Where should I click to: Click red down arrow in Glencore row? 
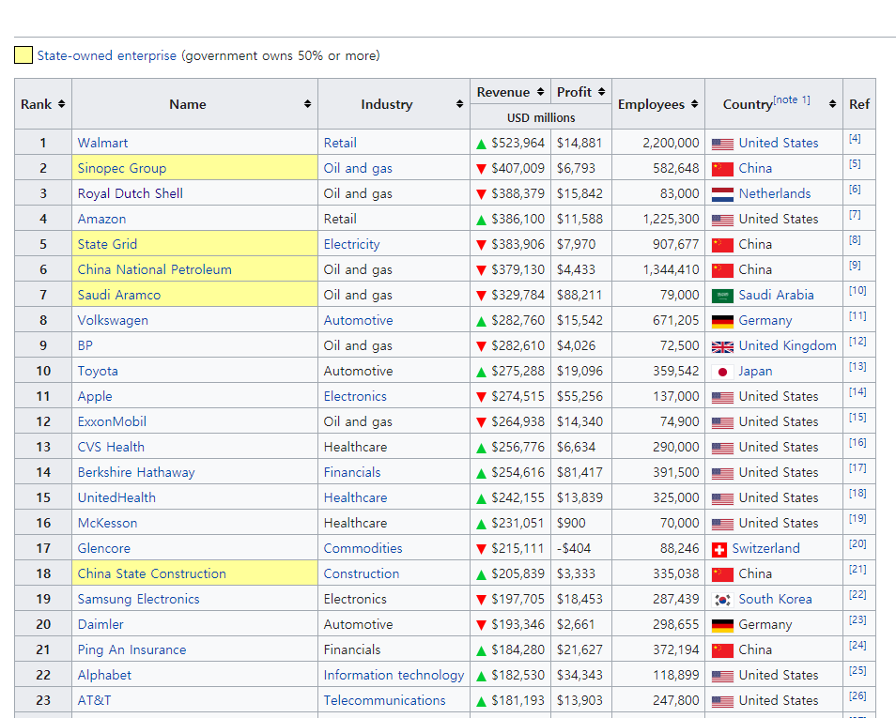click(481, 549)
